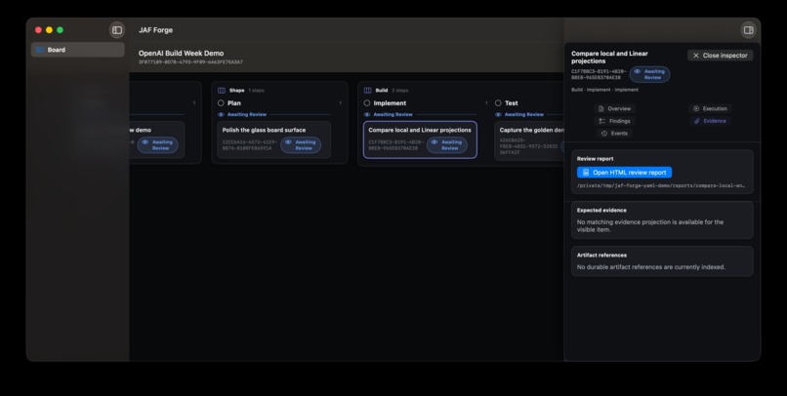Screen dimensions: 787x396
Task: Click the Expected evidence section heading
Action: tap(601, 210)
